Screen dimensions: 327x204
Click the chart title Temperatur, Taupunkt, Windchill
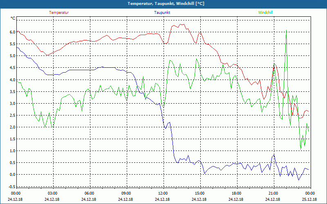pos(166,4)
